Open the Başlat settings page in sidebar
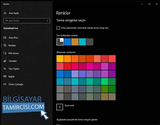Image resolution: width=160 pixels, height=125 pixels. pos(11,77)
